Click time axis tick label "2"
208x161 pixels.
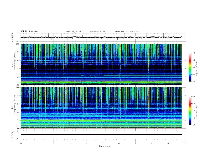54,143
